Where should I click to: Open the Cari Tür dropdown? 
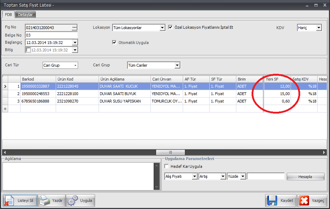tap(75, 65)
